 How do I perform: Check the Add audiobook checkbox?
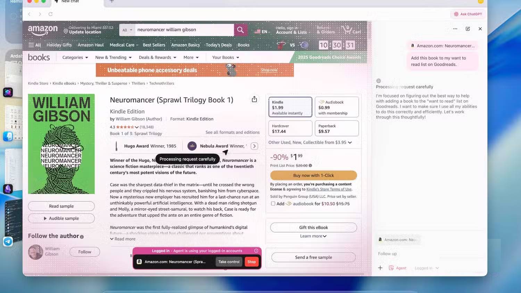273,204
